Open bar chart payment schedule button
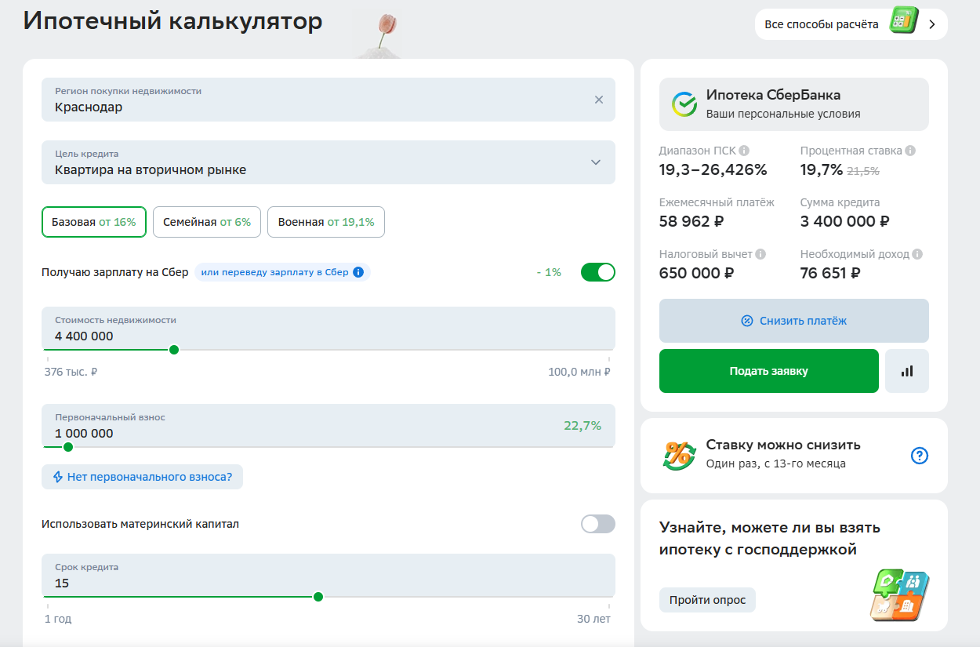Screen dimensions: 980x647 [907, 371]
